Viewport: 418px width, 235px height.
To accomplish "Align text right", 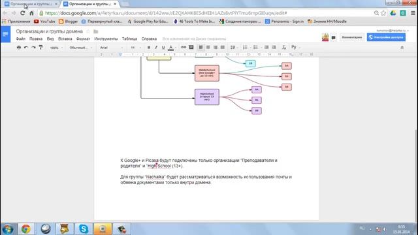I will (x=215, y=47).
